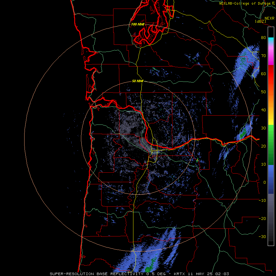Click the red segment of the color bar
The image size is (276, 276).
[271, 74]
